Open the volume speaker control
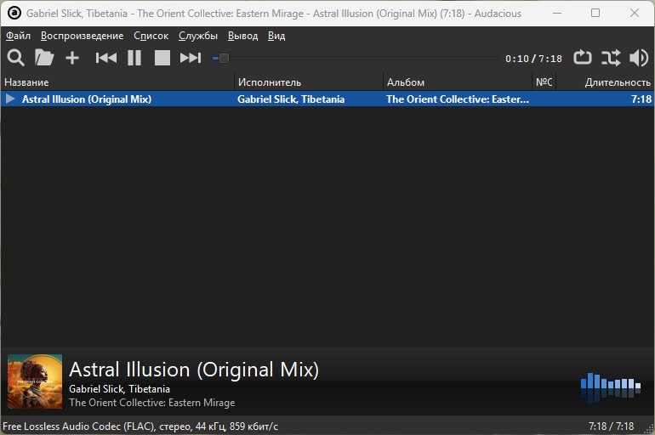655x435 pixels. (638, 58)
